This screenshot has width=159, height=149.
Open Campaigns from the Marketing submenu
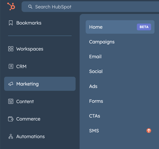tap(102, 42)
